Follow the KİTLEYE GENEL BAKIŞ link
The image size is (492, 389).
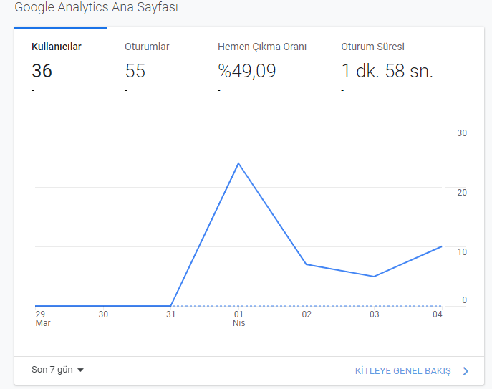click(403, 371)
